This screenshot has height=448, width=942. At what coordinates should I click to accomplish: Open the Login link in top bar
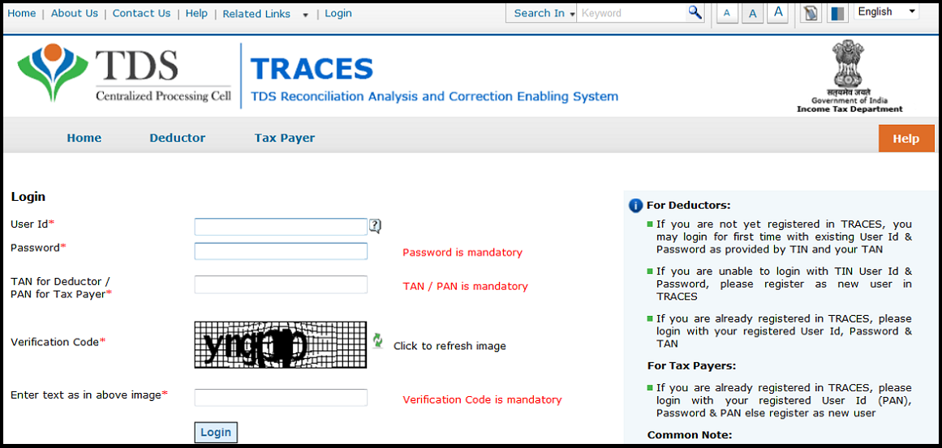[x=338, y=13]
